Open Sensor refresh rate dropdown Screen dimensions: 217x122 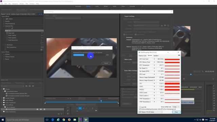[x=176, y=107]
